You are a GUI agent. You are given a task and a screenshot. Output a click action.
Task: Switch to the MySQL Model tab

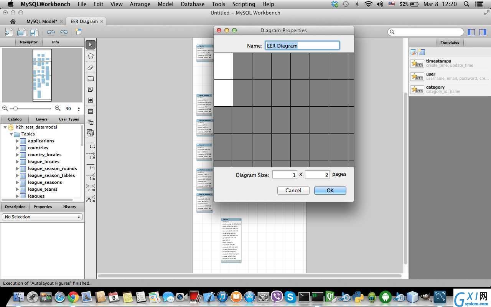[42, 21]
